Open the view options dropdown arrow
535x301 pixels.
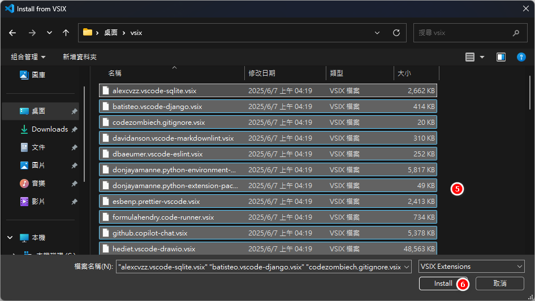(x=482, y=57)
